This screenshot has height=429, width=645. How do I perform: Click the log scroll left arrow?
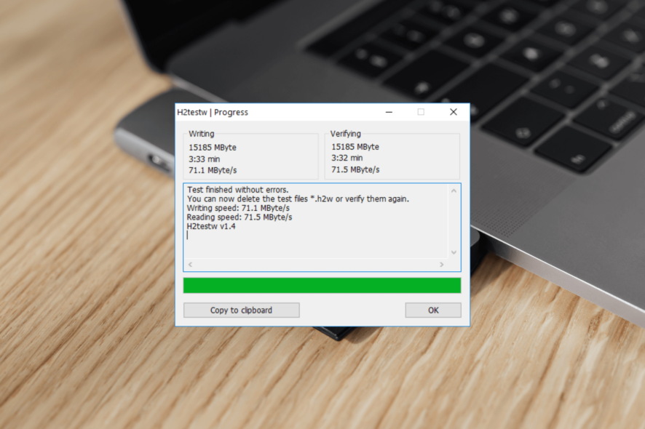click(190, 265)
